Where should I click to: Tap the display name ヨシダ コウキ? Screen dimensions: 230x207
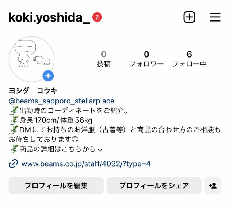click(33, 91)
